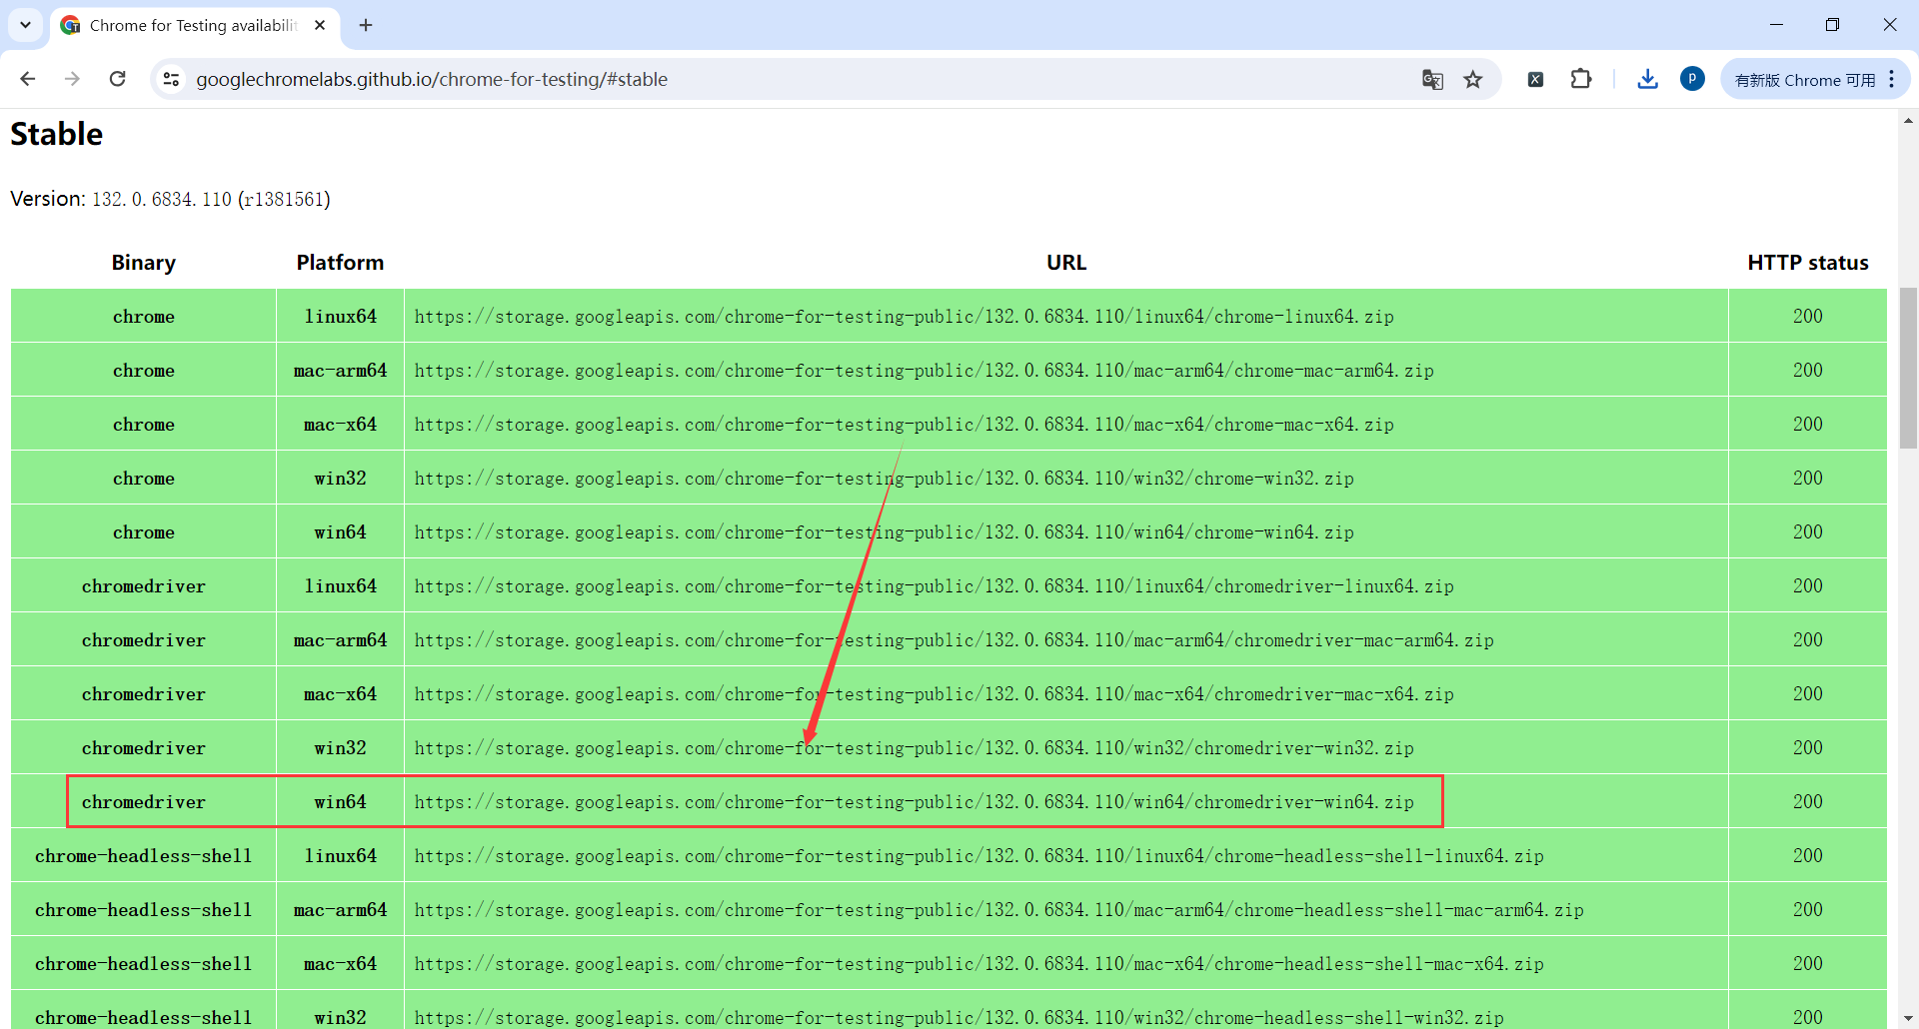Image resolution: width=1919 pixels, height=1029 pixels.
Task: Click 200 status in chromedriver win64 row
Action: pyautogui.click(x=1808, y=802)
